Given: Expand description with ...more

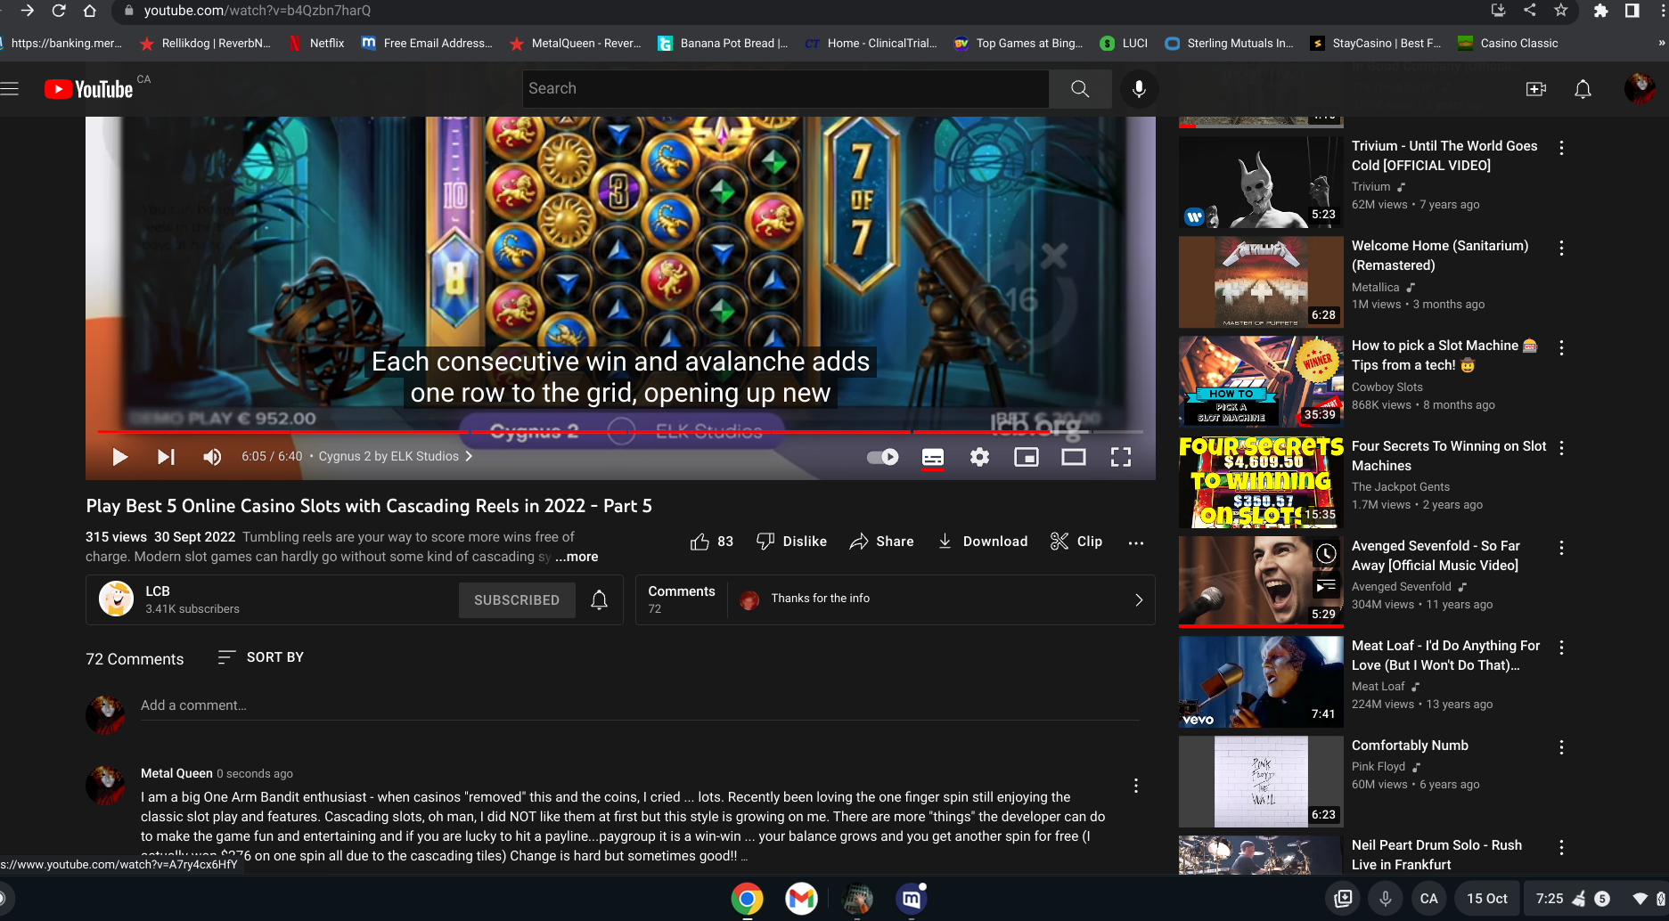Looking at the screenshot, I should coord(577,557).
